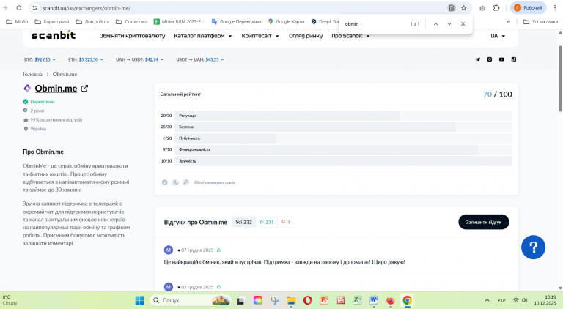Screen dimensions: 563x309
Task: Click the scanbit logo
Action: (54, 35)
